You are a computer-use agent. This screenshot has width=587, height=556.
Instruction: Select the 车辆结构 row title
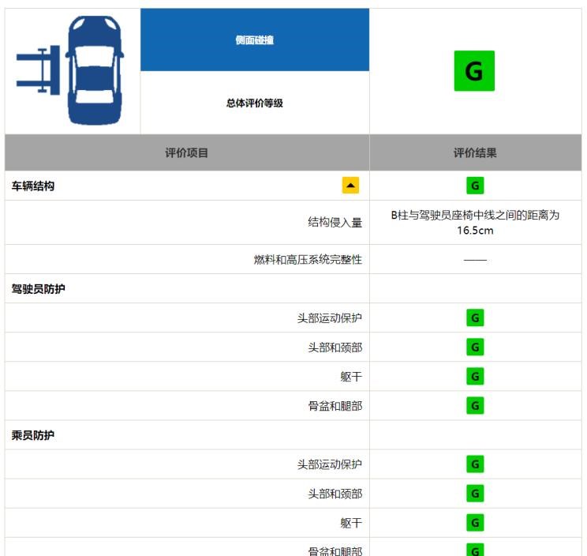click(33, 186)
